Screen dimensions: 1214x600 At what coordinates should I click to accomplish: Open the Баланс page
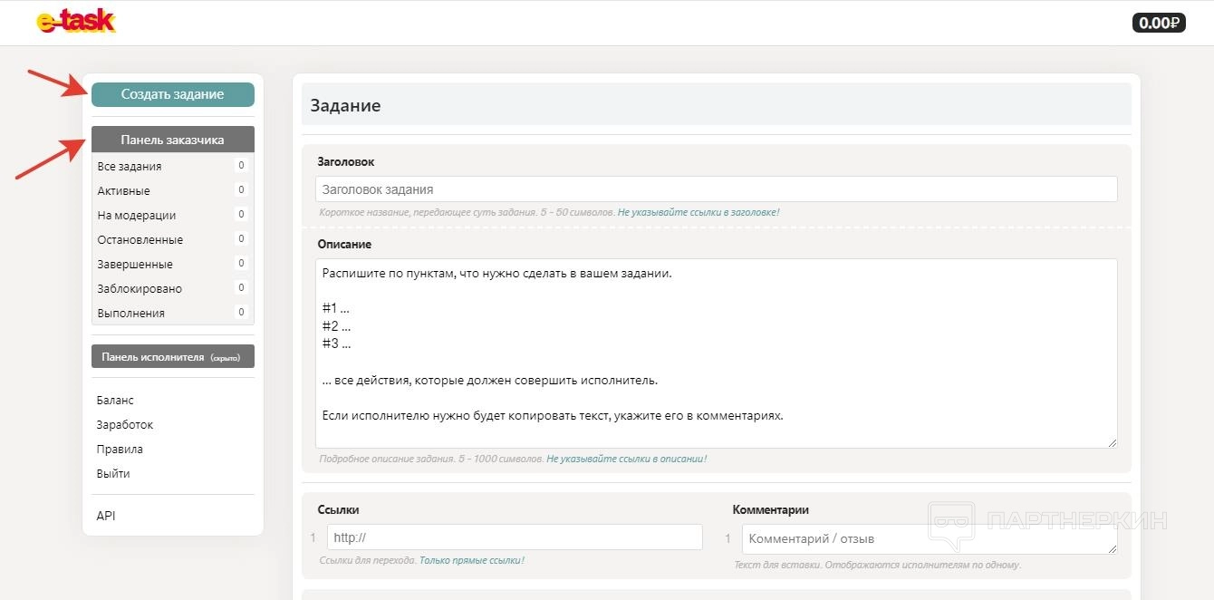tap(115, 401)
